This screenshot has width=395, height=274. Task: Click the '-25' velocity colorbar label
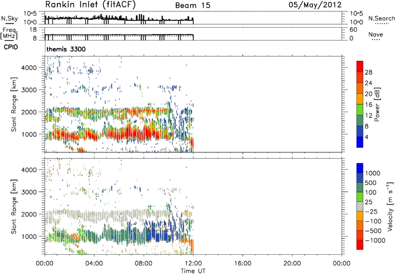371,212
